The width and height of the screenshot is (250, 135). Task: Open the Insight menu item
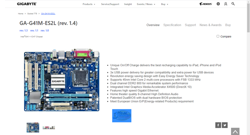pyautogui.click(x=128, y=4)
